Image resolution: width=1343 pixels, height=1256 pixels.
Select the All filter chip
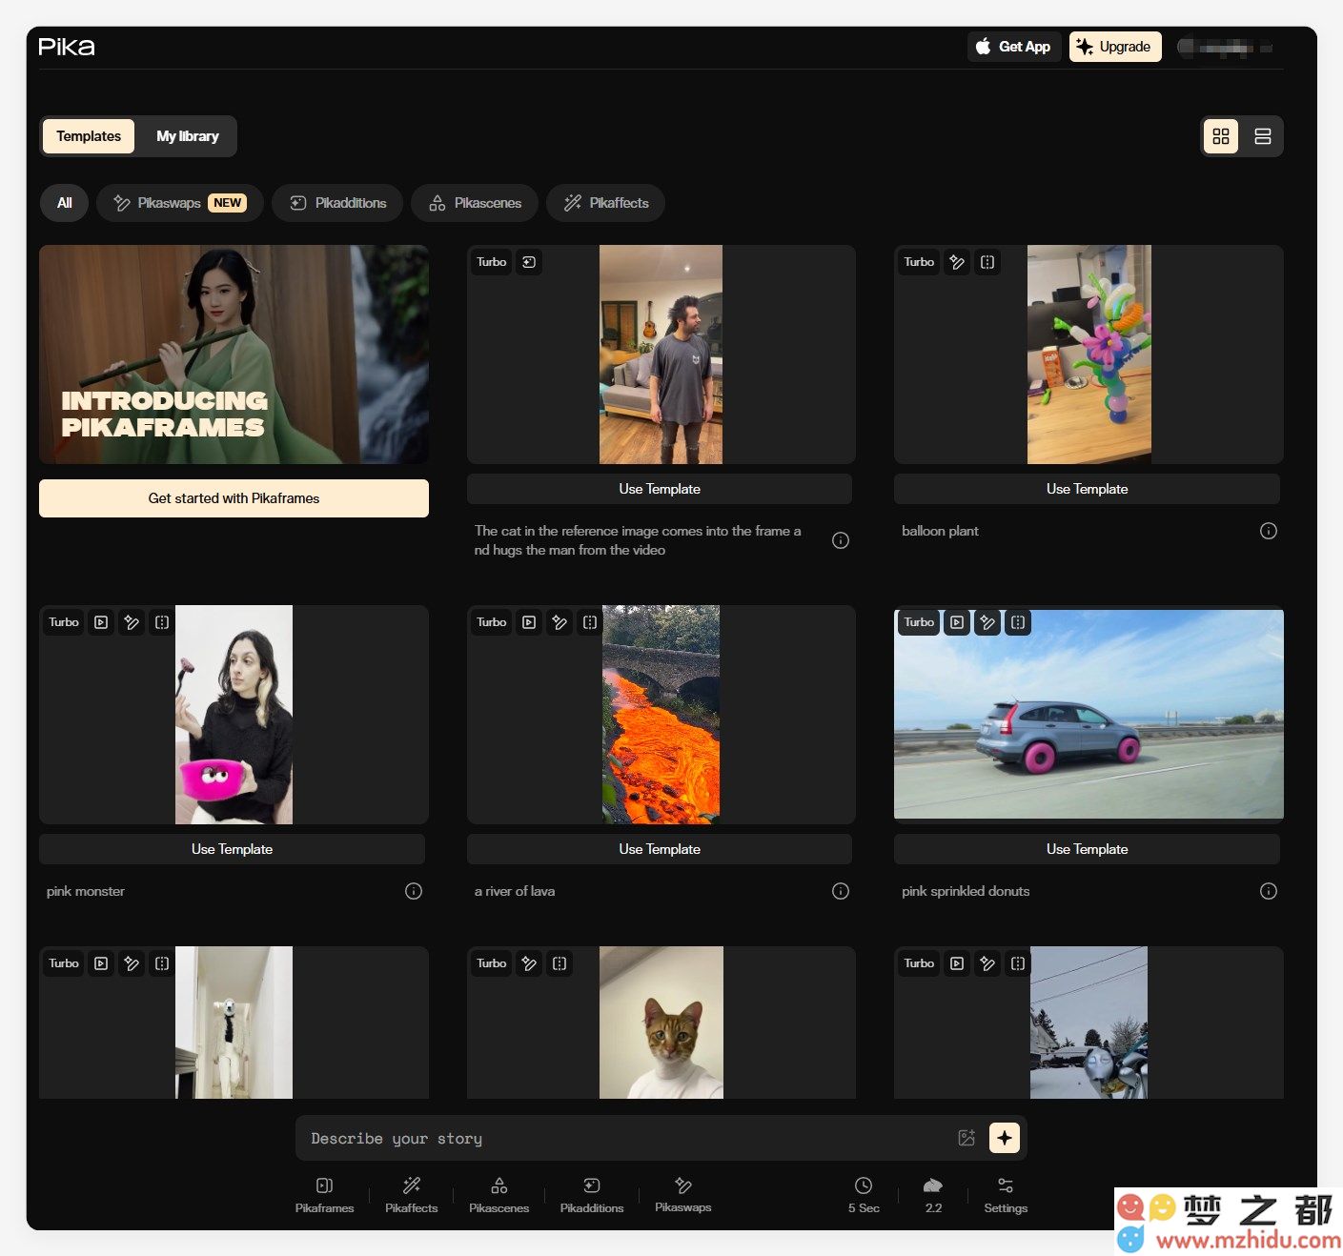65,203
